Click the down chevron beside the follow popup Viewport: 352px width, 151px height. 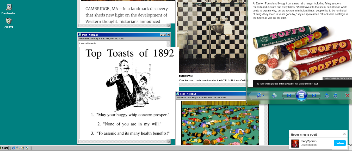coord(350,144)
